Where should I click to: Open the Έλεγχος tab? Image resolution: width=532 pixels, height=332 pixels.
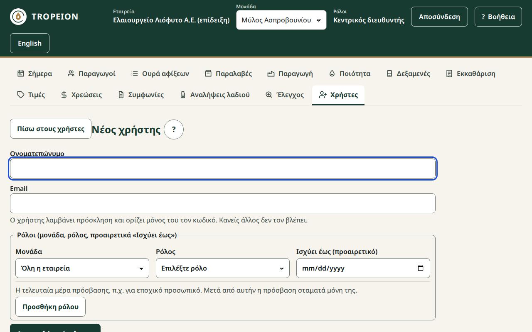pos(285,95)
